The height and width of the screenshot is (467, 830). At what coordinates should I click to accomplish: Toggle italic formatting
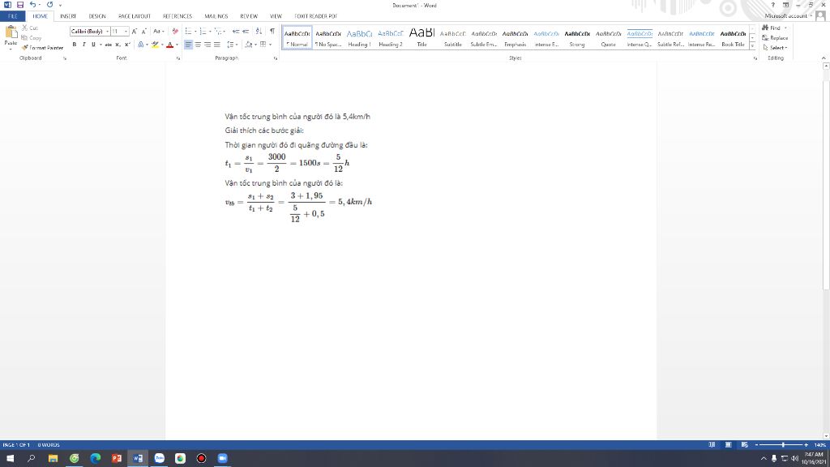[83, 45]
